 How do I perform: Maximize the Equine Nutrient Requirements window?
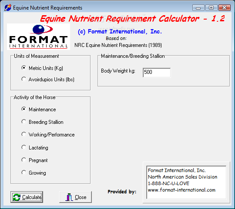click(x=211, y=7)
